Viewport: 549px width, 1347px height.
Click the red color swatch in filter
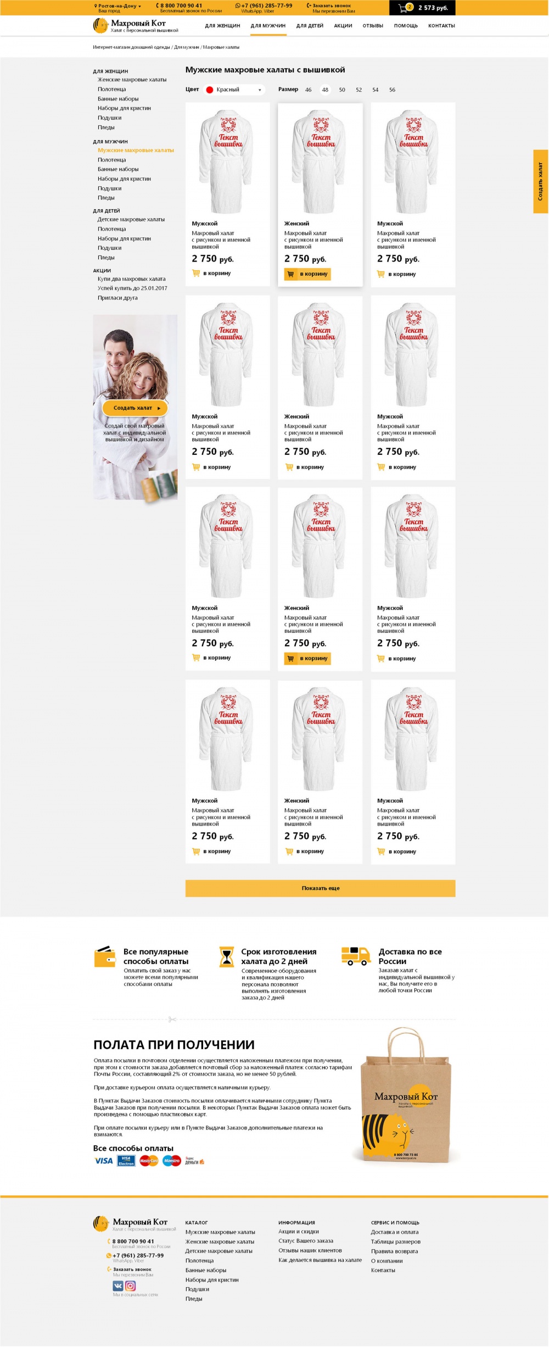coord(209,90)
